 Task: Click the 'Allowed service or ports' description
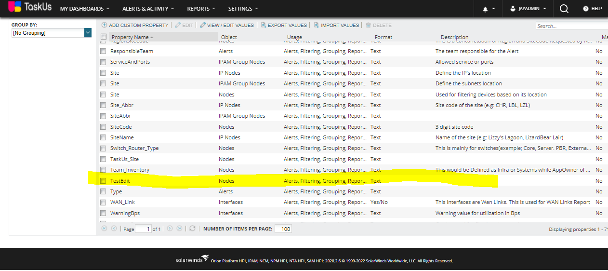coord(464,62)
